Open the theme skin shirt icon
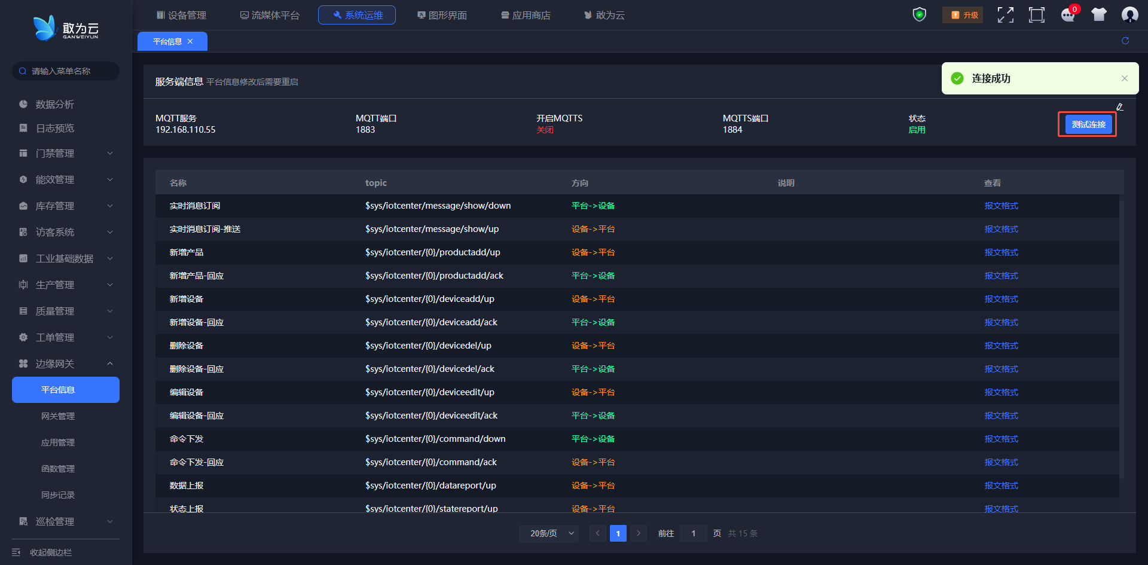This screenshot has width=1148, height=565. [x=1098, y=15]
